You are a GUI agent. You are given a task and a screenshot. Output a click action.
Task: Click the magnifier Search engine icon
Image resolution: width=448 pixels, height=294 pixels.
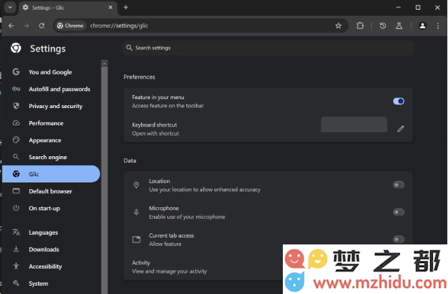click(16, 157)
